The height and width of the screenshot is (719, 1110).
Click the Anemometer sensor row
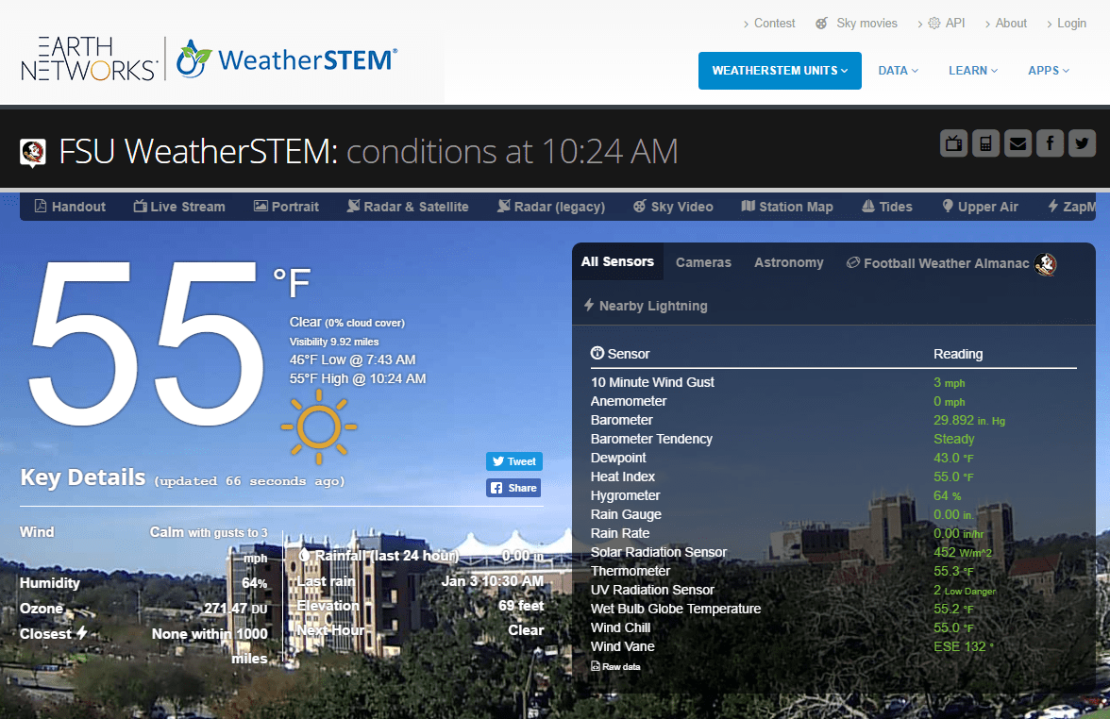point(833,401)
